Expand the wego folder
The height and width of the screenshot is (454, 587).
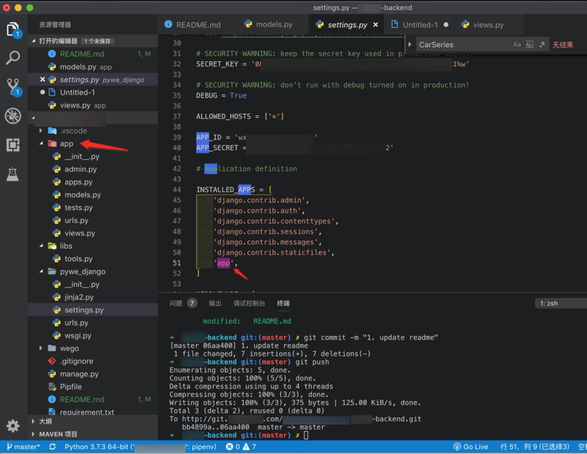click(x=41, y=348)
